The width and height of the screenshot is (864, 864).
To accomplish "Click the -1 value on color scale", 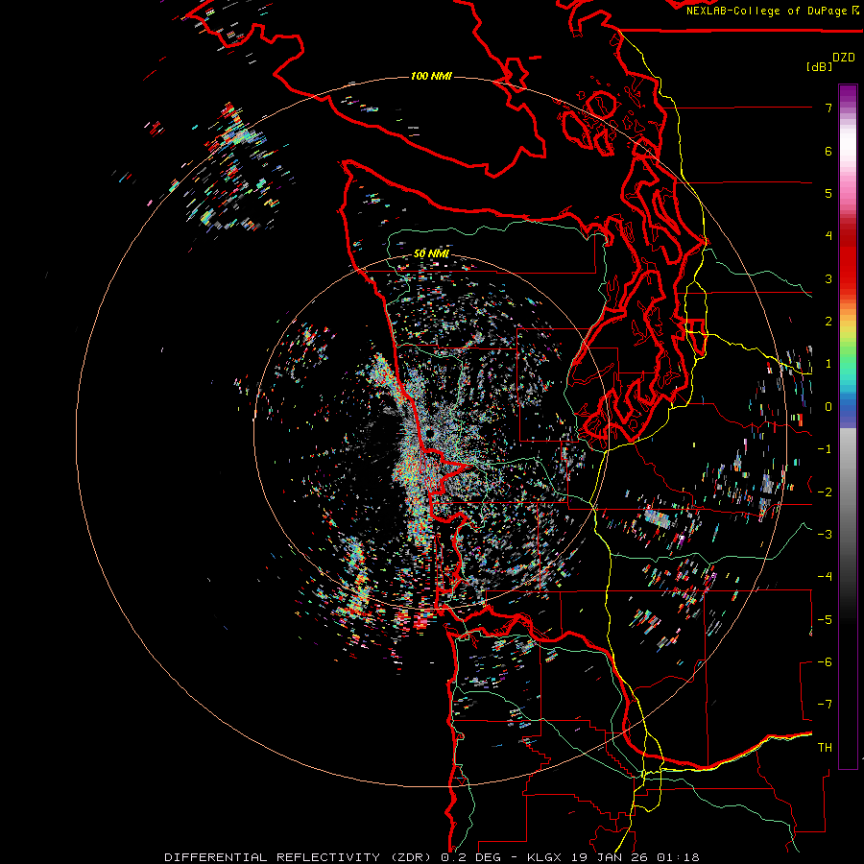I will [825, 449].
